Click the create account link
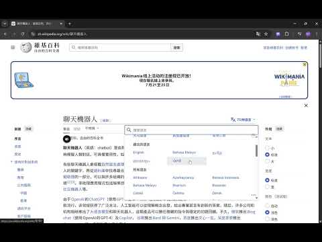The height and width of the screenshot is (242, 322). pos(292,48)
